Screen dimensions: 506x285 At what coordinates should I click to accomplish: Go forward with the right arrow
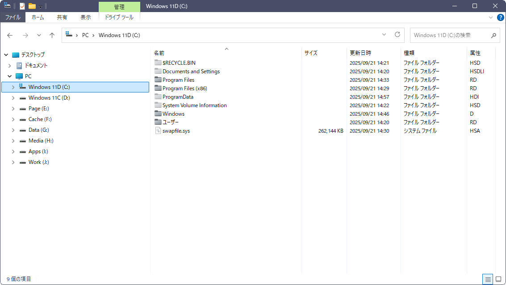click(25, 35)
